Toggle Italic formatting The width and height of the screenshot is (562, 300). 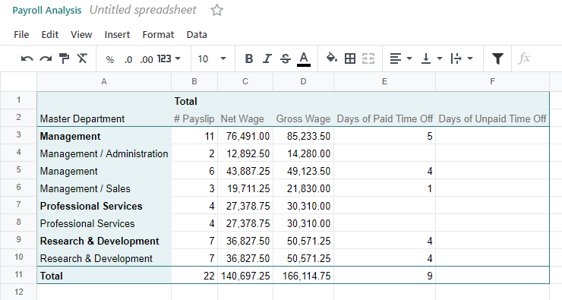pyautogui.click(x=267, y=58)
